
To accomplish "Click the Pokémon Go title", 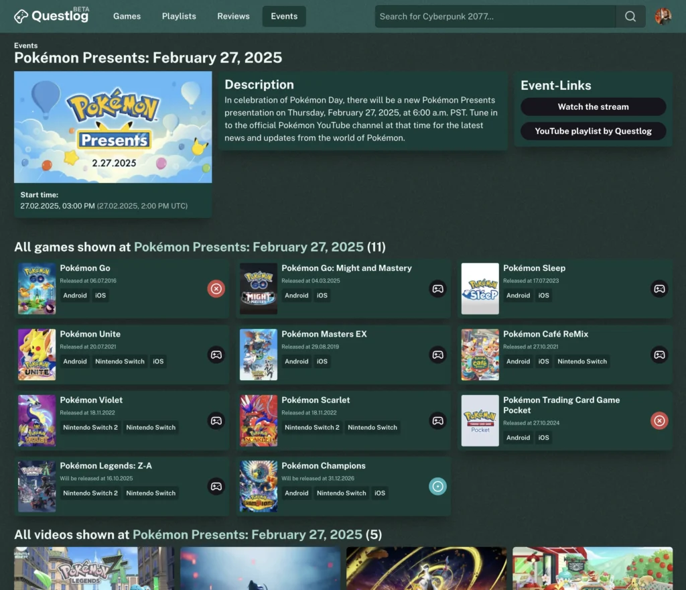I will (85, 268).
